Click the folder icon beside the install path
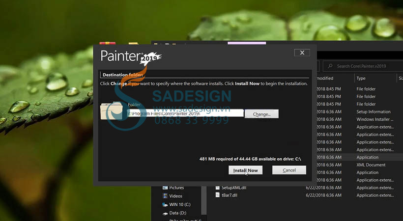403x221 pixels. [113, 111]
